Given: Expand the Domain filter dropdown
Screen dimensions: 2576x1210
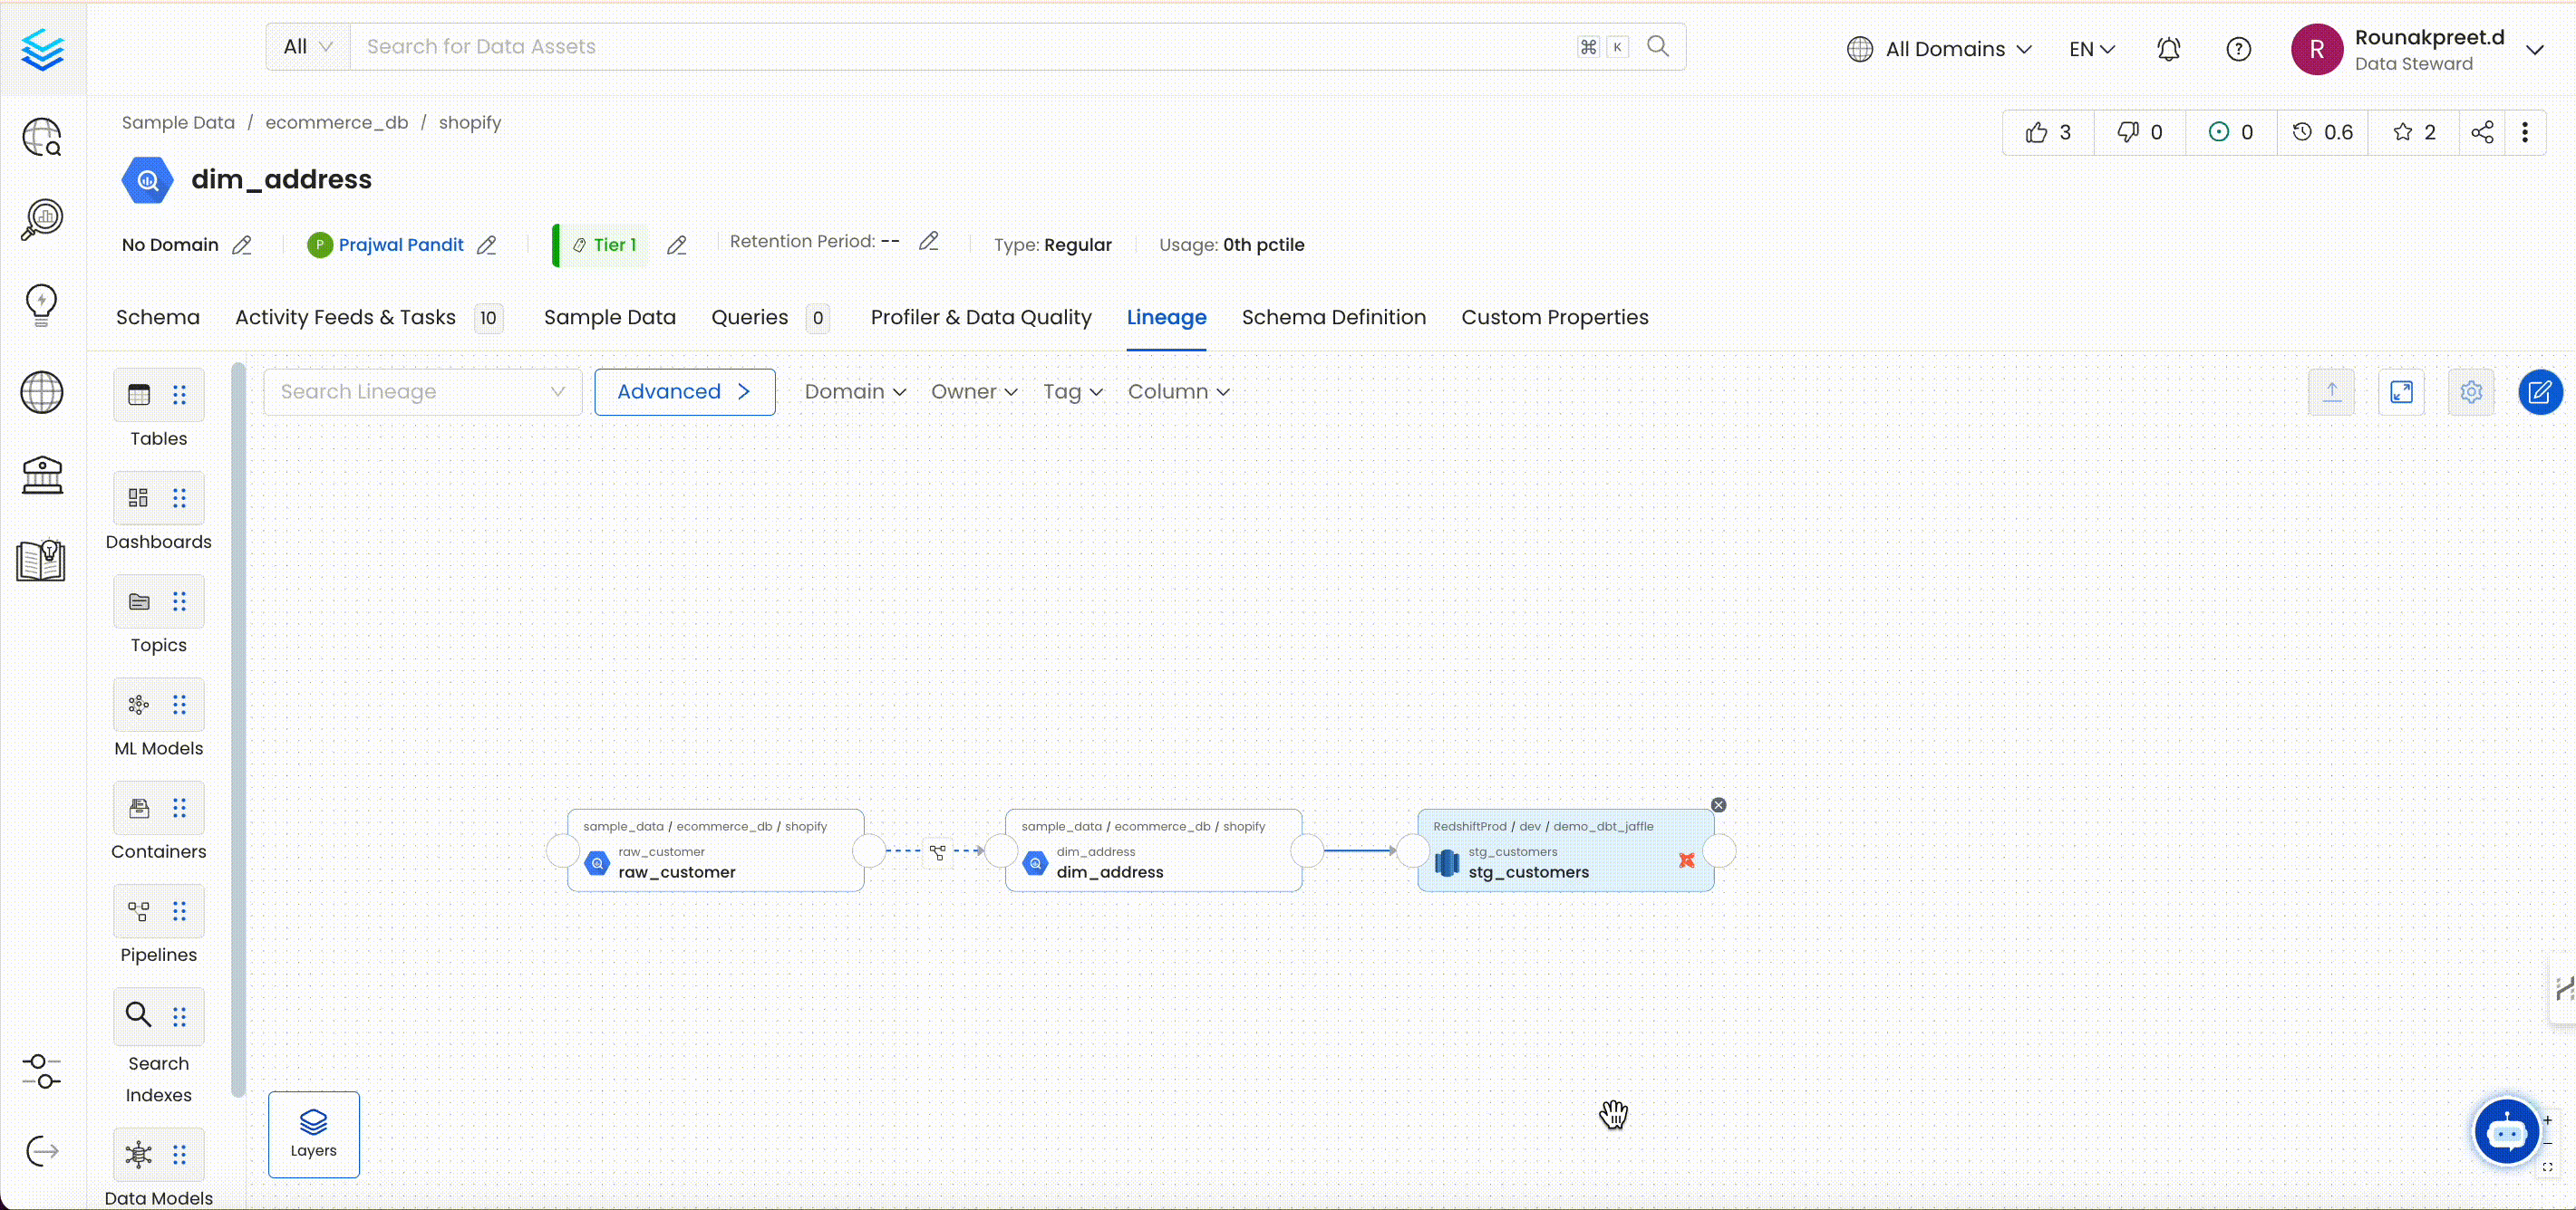Looking at the screenshot, I should (855, 391).
